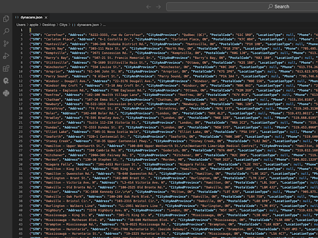318x238 pixels.
Task: Go back with the left arrow
Action: pyautogui.click(x=149, y=7)
